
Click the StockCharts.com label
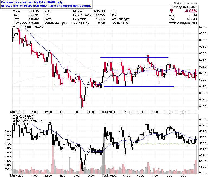pyautogui.click(x=186, y=3)
